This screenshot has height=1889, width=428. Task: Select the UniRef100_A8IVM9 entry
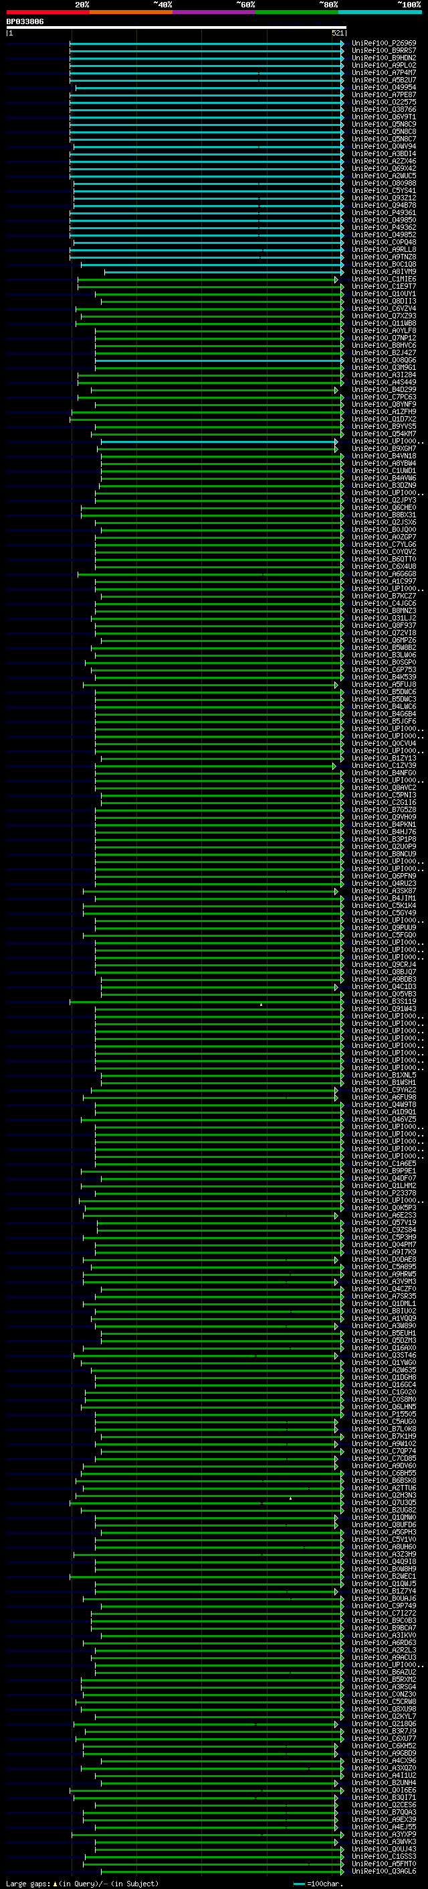pos(383,272)
